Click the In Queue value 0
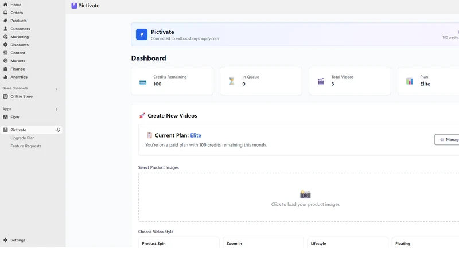This screenshot has width=459, height=258. [x=243, y=84]
